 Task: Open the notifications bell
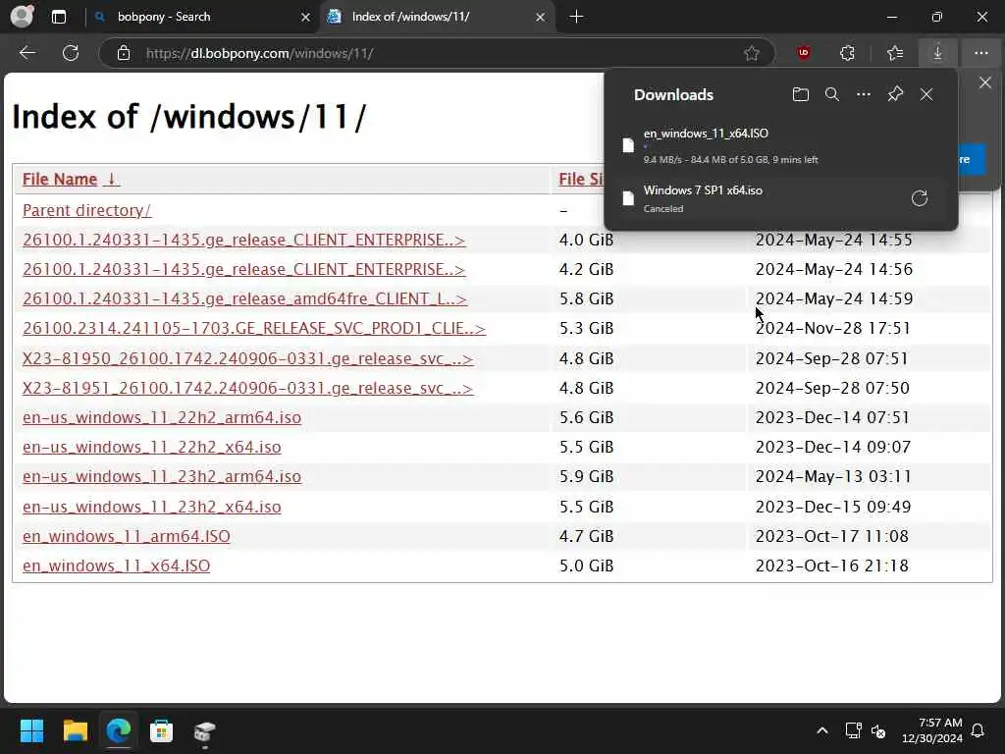pyautogui.click(x=979, y=730)
